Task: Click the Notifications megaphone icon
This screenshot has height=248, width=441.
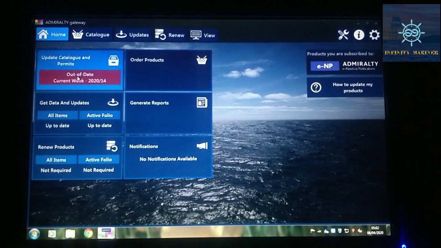Action: pyautogui.click(x=202, y=146)
